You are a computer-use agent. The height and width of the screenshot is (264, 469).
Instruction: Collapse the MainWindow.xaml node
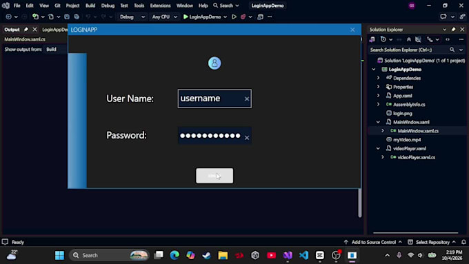click(378, 122)
